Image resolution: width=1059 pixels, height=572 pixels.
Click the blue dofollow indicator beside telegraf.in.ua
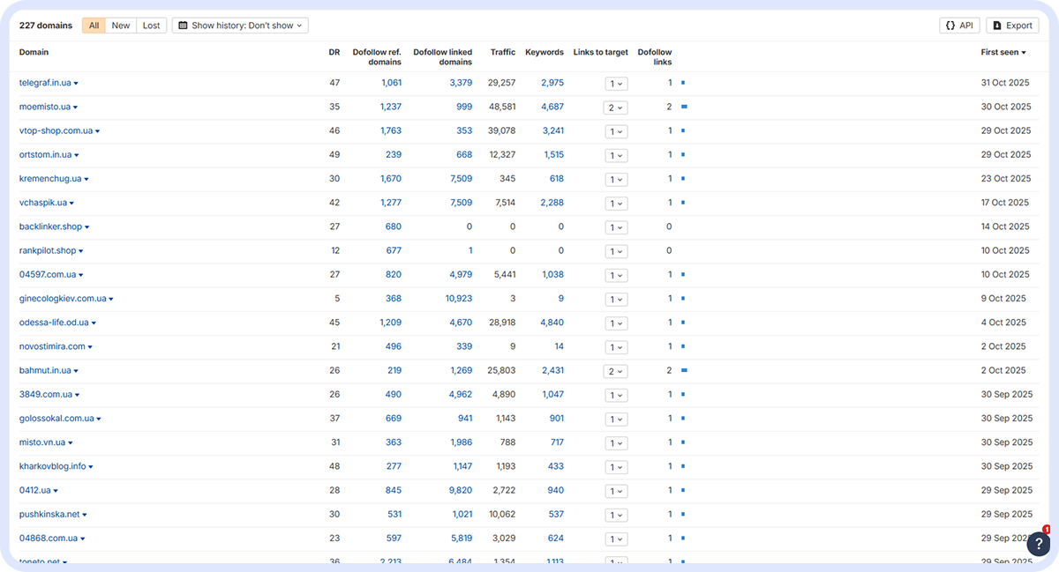tap(683, 82)
